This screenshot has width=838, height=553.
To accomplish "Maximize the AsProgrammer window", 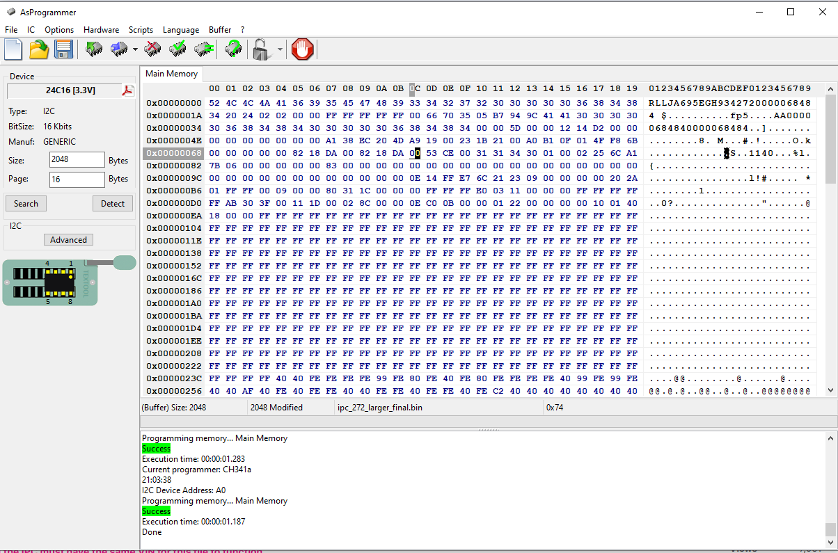I will click(x=791, y=12).
